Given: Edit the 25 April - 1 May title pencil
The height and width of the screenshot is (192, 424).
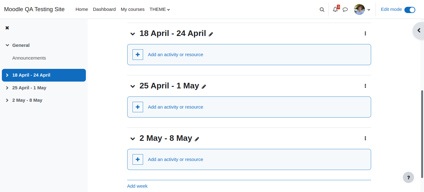Looking at the screenshot, I should click(x=204, y=87).
